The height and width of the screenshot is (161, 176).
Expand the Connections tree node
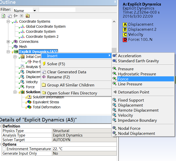pyautogui.click(x=8, y=42)
